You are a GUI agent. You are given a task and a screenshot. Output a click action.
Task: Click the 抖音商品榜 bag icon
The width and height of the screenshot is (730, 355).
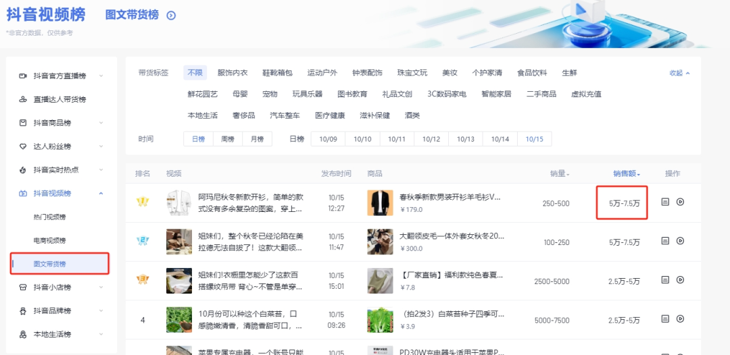(23, 123)
